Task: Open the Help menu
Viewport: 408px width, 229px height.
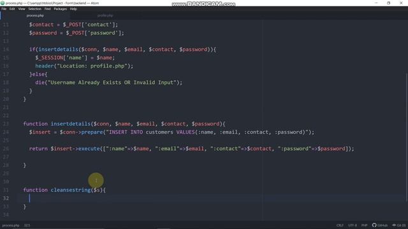Action: (x=73, y=9)
